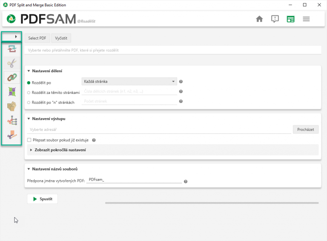
Task: Click the progress bar next to Spustit
Action: point(212,203)
